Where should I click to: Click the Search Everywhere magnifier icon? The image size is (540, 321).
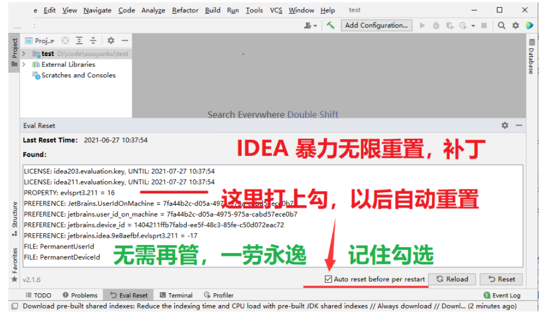coord(502,25)
